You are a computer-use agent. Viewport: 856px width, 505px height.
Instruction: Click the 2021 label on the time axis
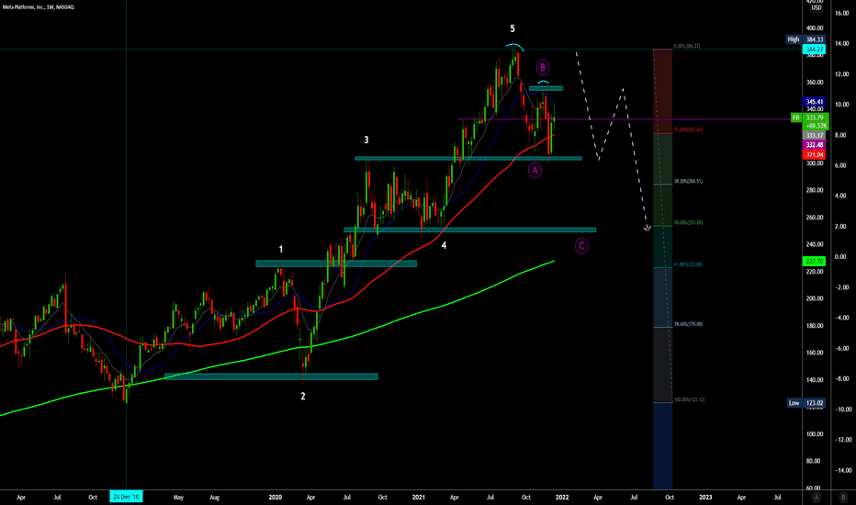click(x=418, y=498)
